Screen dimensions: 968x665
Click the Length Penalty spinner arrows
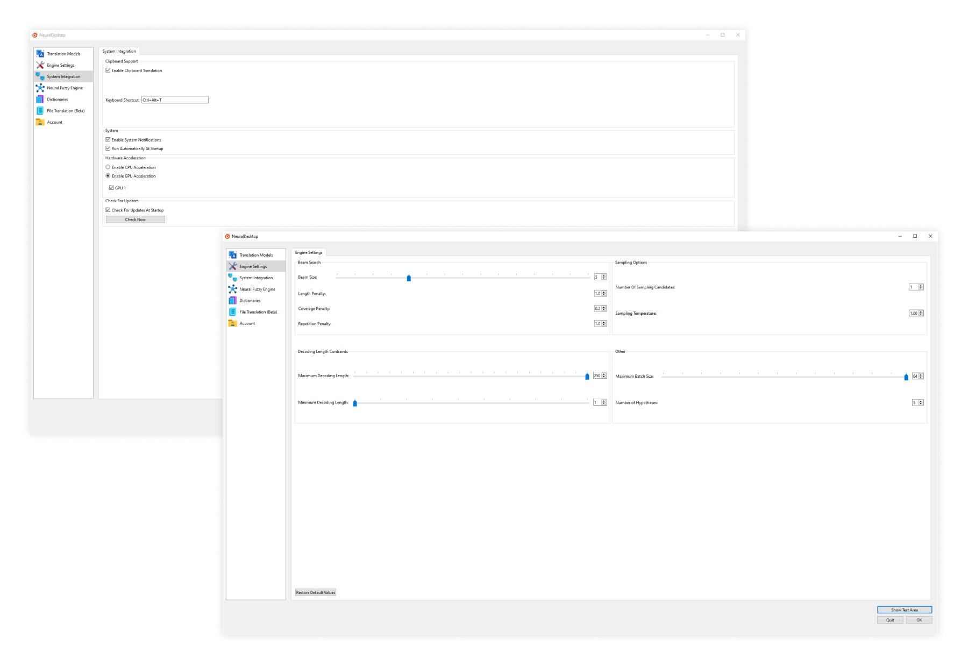(604, 293)
